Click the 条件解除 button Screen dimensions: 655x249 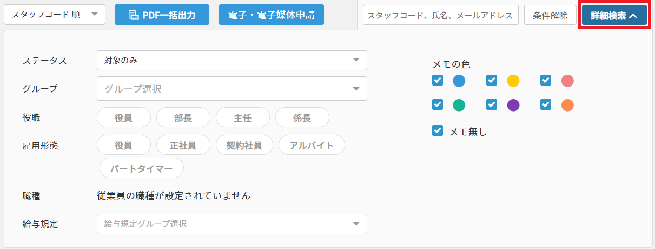[550, 16]
